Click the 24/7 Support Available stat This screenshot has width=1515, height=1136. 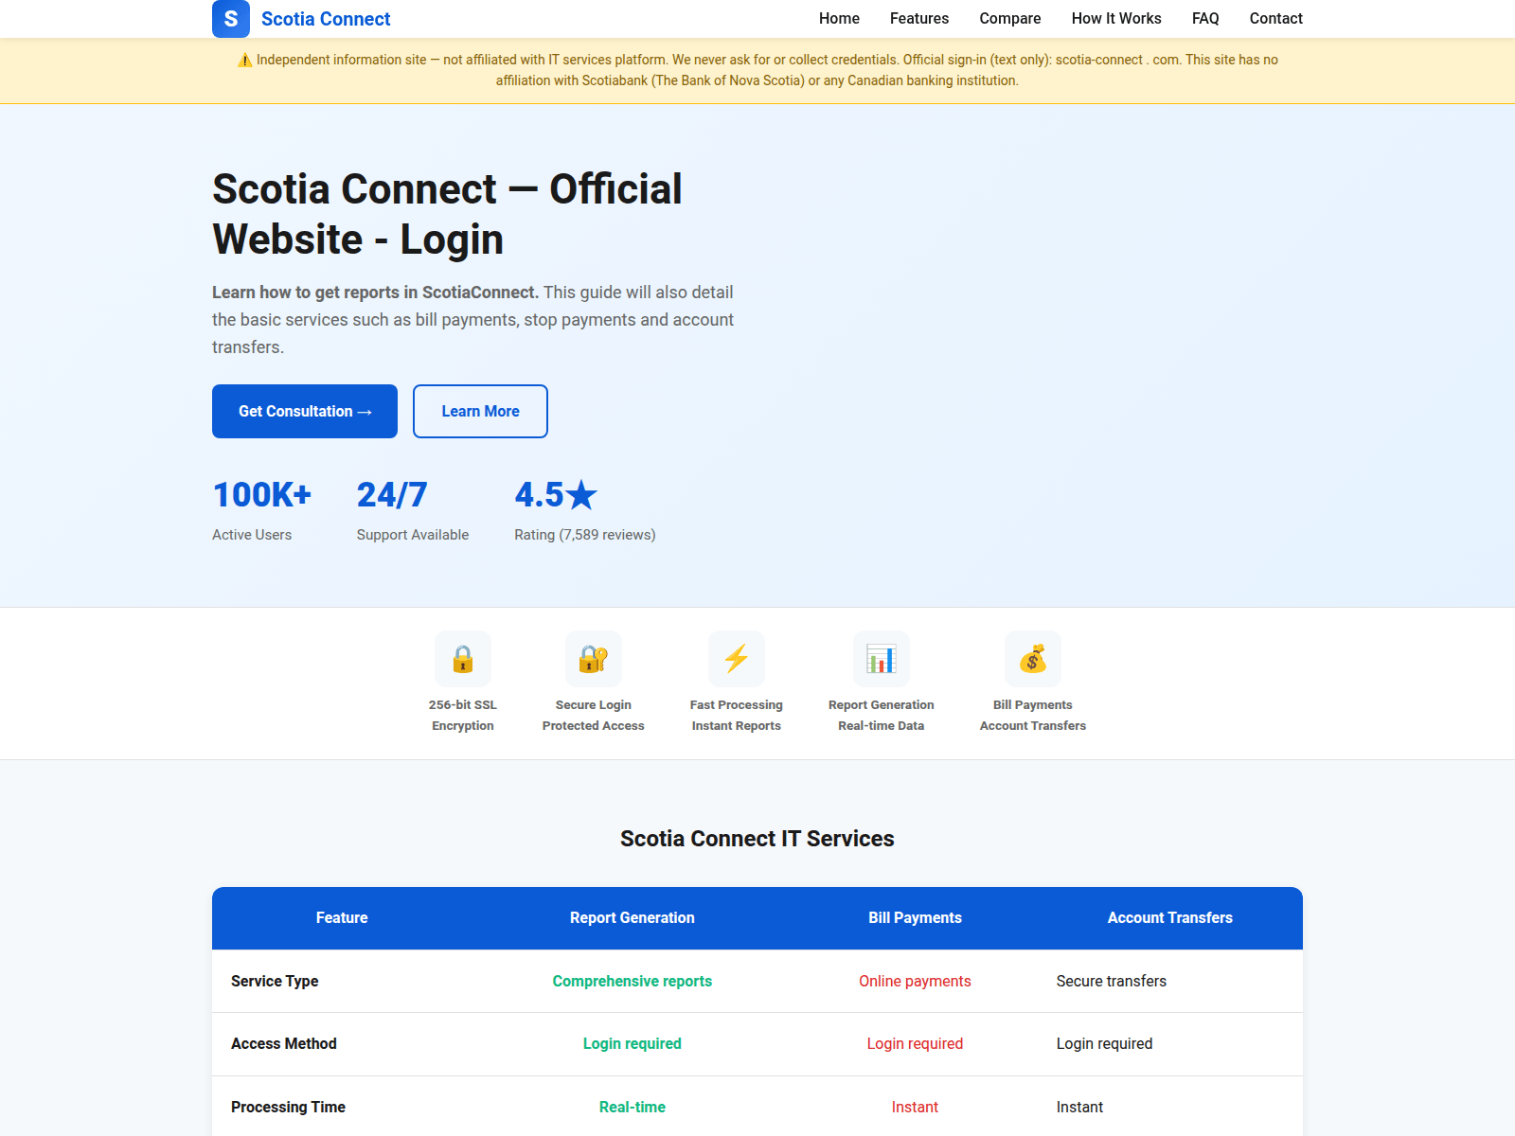(x=413, y=509)
